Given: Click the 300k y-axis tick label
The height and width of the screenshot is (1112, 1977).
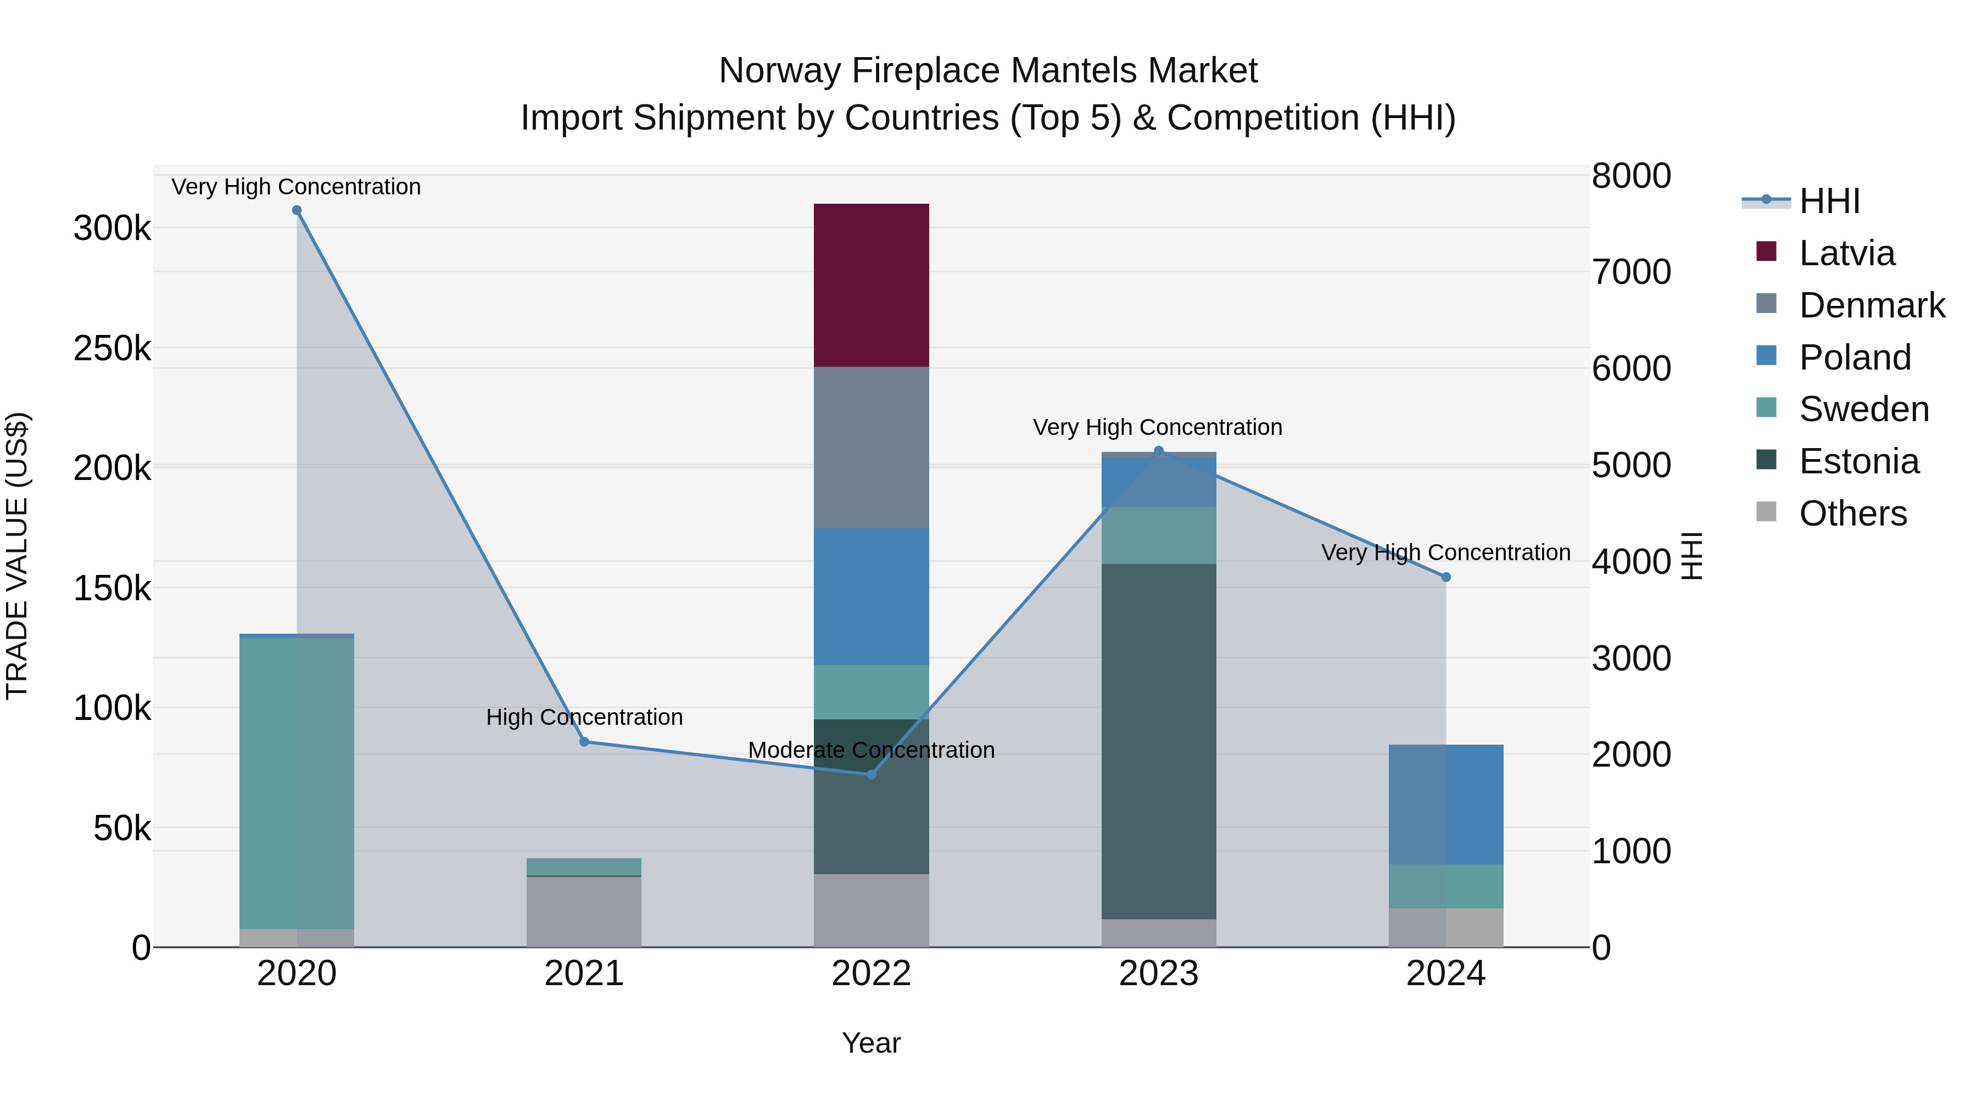Looking at the screenshot, I should 112,228.
